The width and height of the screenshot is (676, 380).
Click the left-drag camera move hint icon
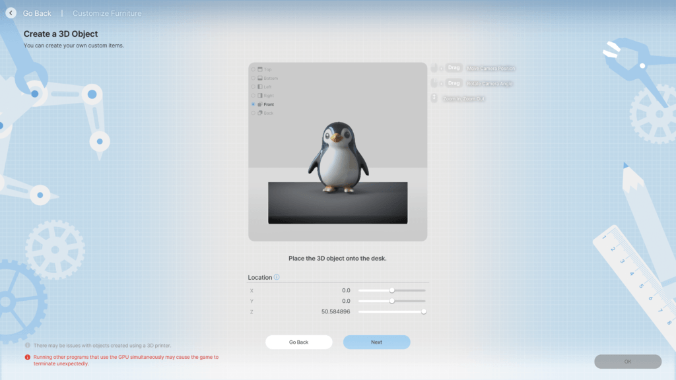[x=435, y=68]
